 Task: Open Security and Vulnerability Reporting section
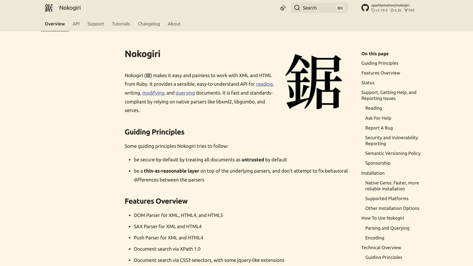[x=391, y=141]
